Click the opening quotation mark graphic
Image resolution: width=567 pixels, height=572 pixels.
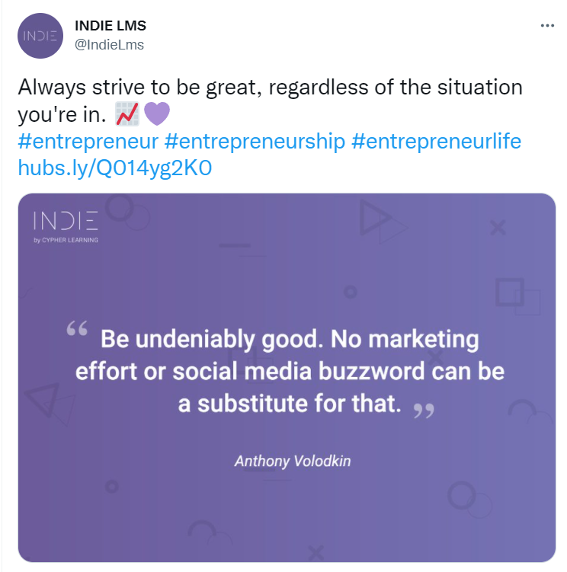(x=77, y=328)
